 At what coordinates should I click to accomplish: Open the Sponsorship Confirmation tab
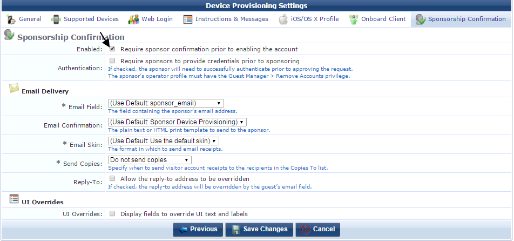[461, 19]
